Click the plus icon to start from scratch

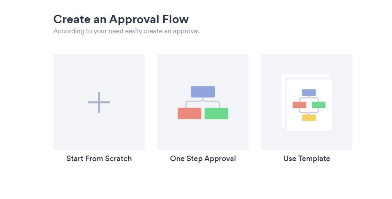click(99, 102)
